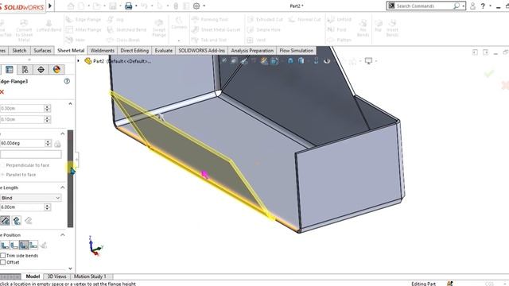Image resolution: width=509 pixels, height=286 pixels.
Task: Switch to the Weldments tab
Action: 103,51
